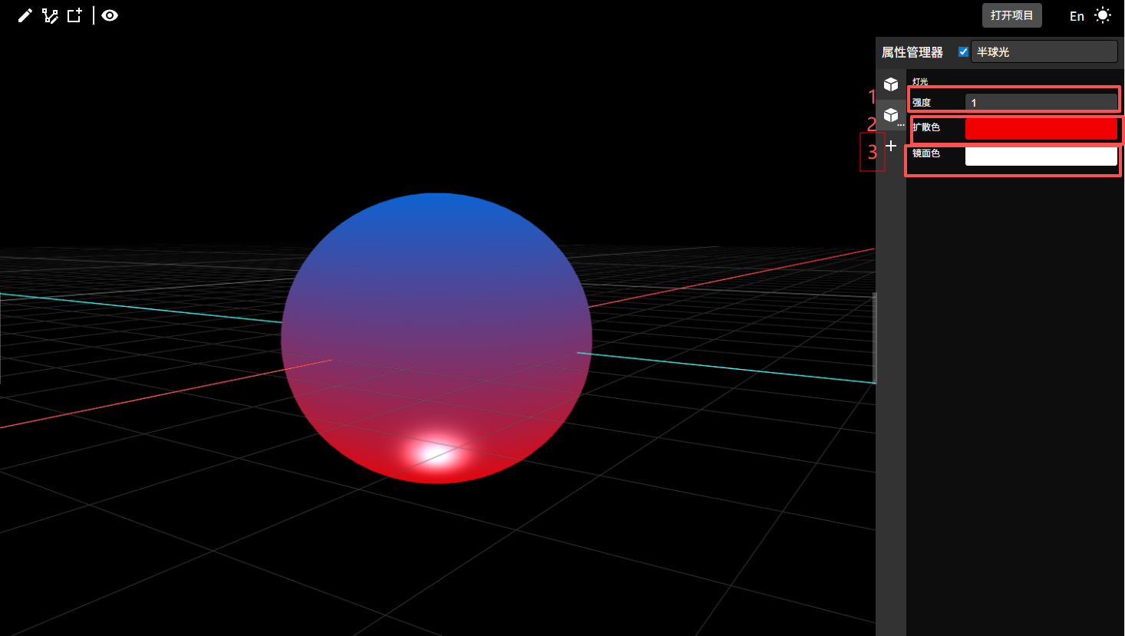The image size is (1125, 636).
Task: Click the add-object box icon
Action: click(x=74, y=15)
